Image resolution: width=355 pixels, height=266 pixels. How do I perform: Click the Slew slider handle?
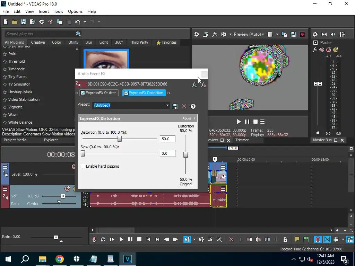(x=83, y=153)
